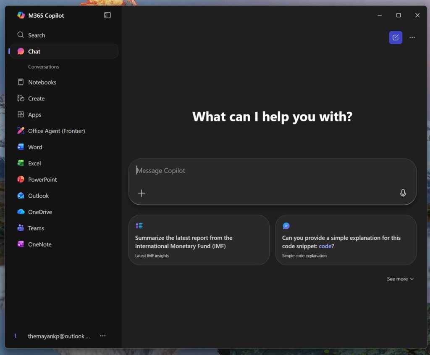Open account options next to themayankp@outlook
430x355 pixels.
[x=103, y=336]
